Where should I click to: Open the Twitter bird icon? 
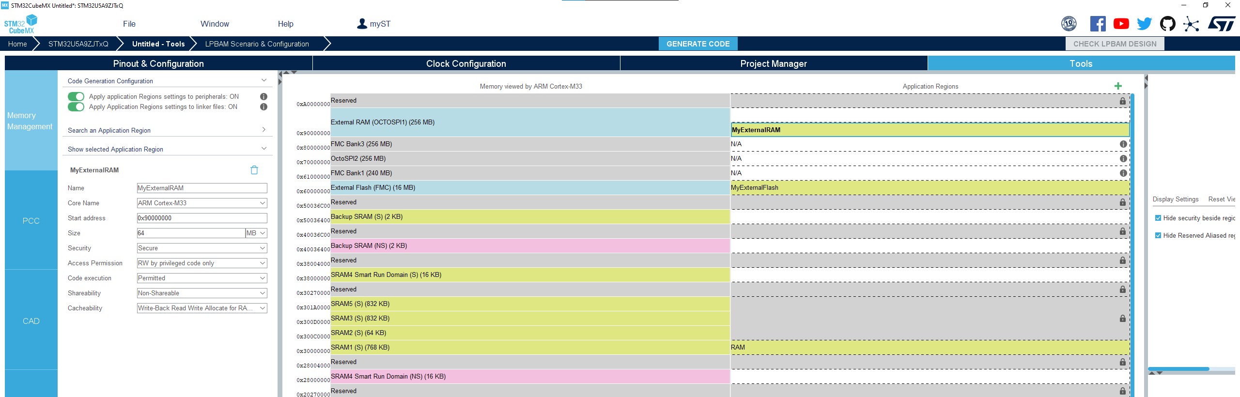[1145, 24]
